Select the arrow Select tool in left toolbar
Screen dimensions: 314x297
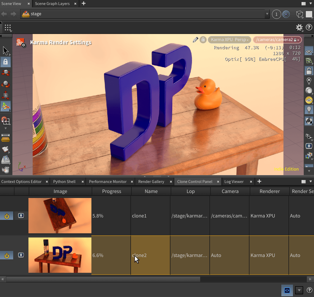[6, 51]
